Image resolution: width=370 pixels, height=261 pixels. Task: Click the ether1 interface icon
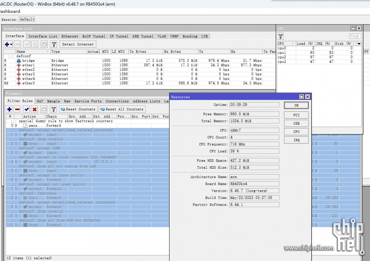18,65
